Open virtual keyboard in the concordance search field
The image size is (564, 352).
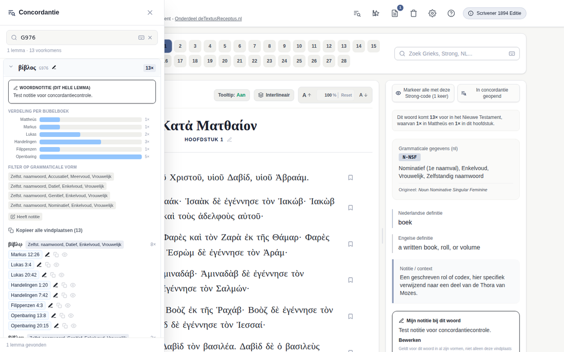click(x=142, y=37)
